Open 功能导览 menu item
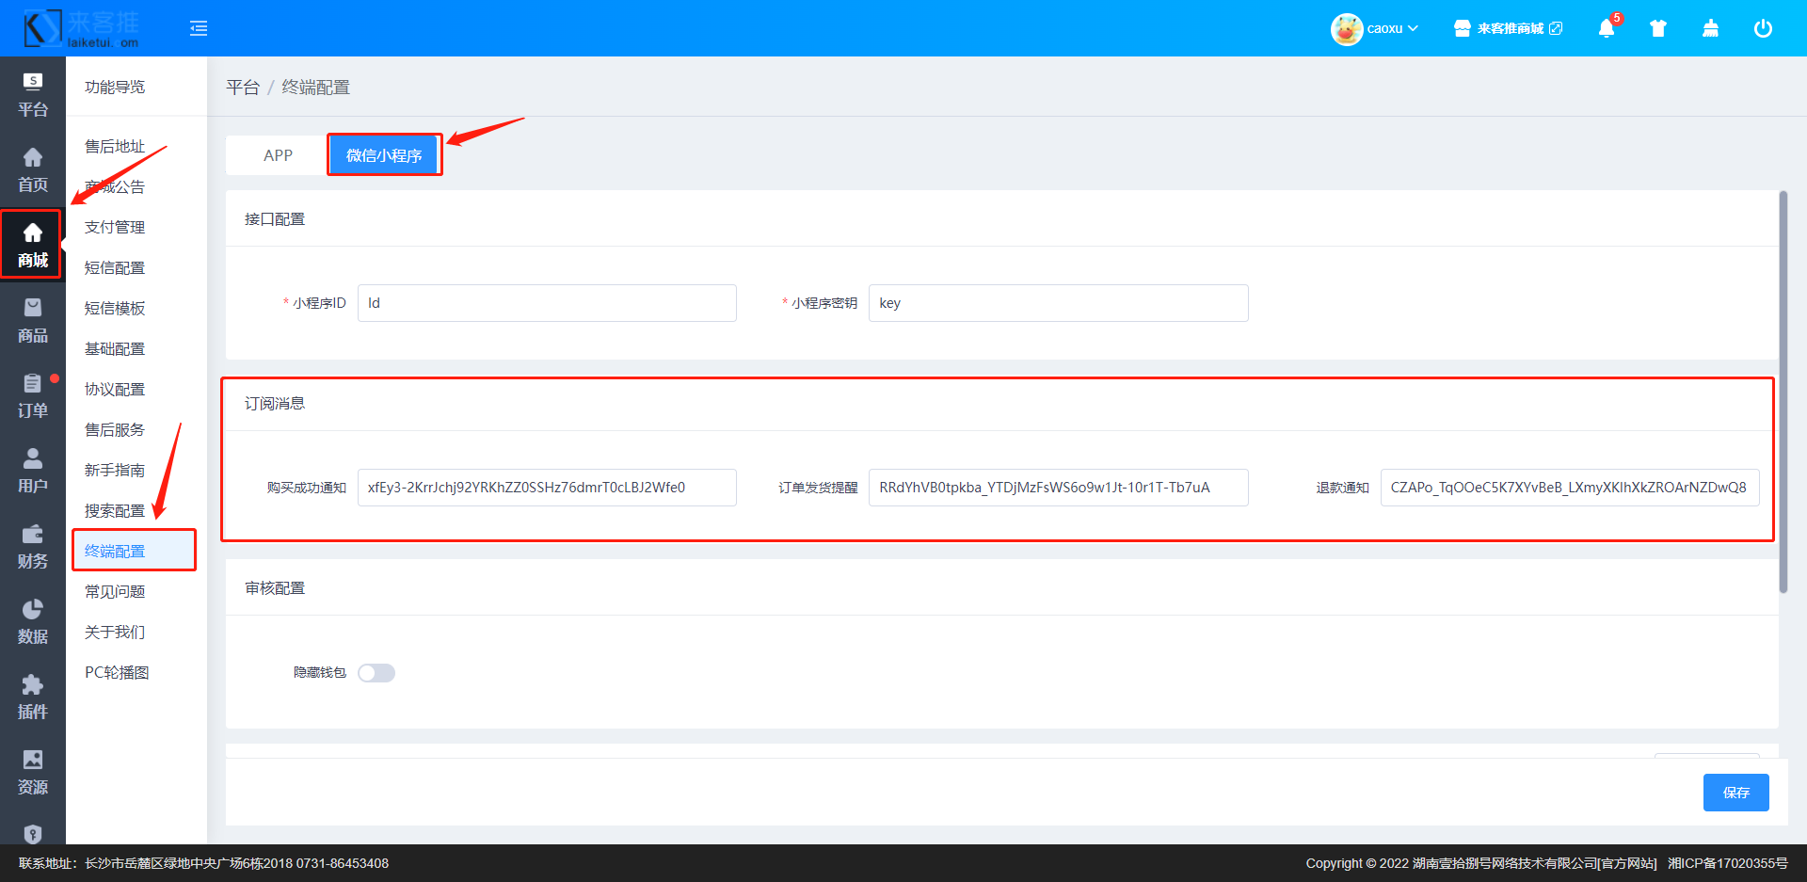Screen dimensions: 1807x882 115,87
